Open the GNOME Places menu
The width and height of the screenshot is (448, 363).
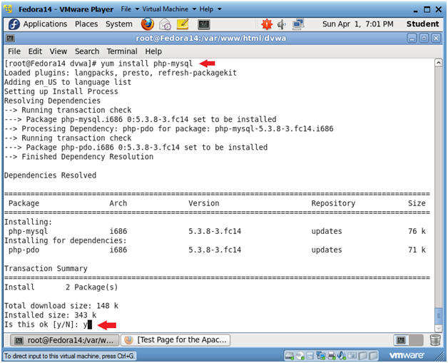point(86,24)
